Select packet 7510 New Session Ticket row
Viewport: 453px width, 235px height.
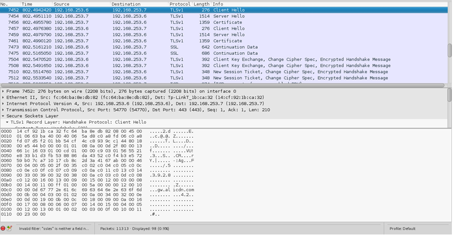tap(218, 72)
